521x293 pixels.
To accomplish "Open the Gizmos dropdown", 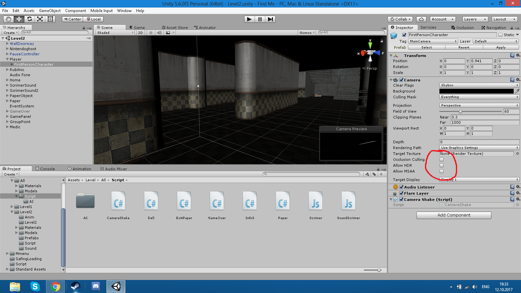I will point(307,33).
